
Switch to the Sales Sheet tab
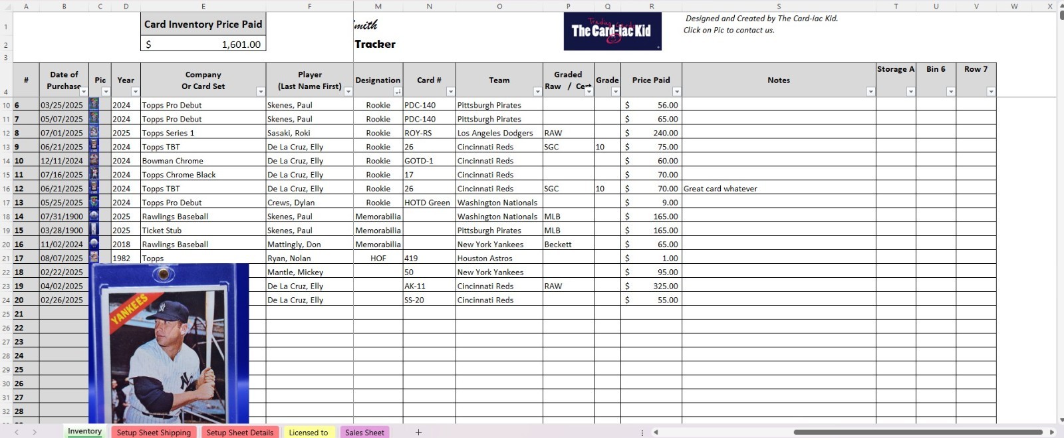coord(364,432)
